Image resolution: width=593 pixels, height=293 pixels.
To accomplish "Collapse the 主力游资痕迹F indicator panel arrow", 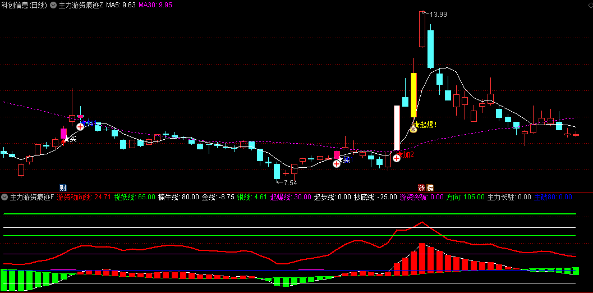I will 4,197.
